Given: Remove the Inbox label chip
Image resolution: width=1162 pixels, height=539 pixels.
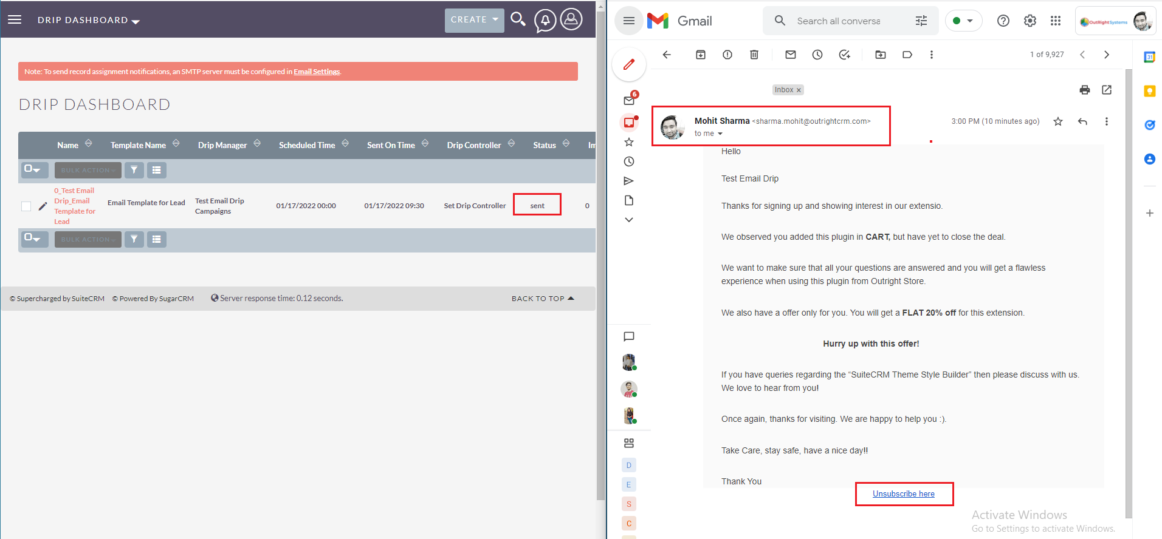Looking at the screenshot, I should coord(799,90).
